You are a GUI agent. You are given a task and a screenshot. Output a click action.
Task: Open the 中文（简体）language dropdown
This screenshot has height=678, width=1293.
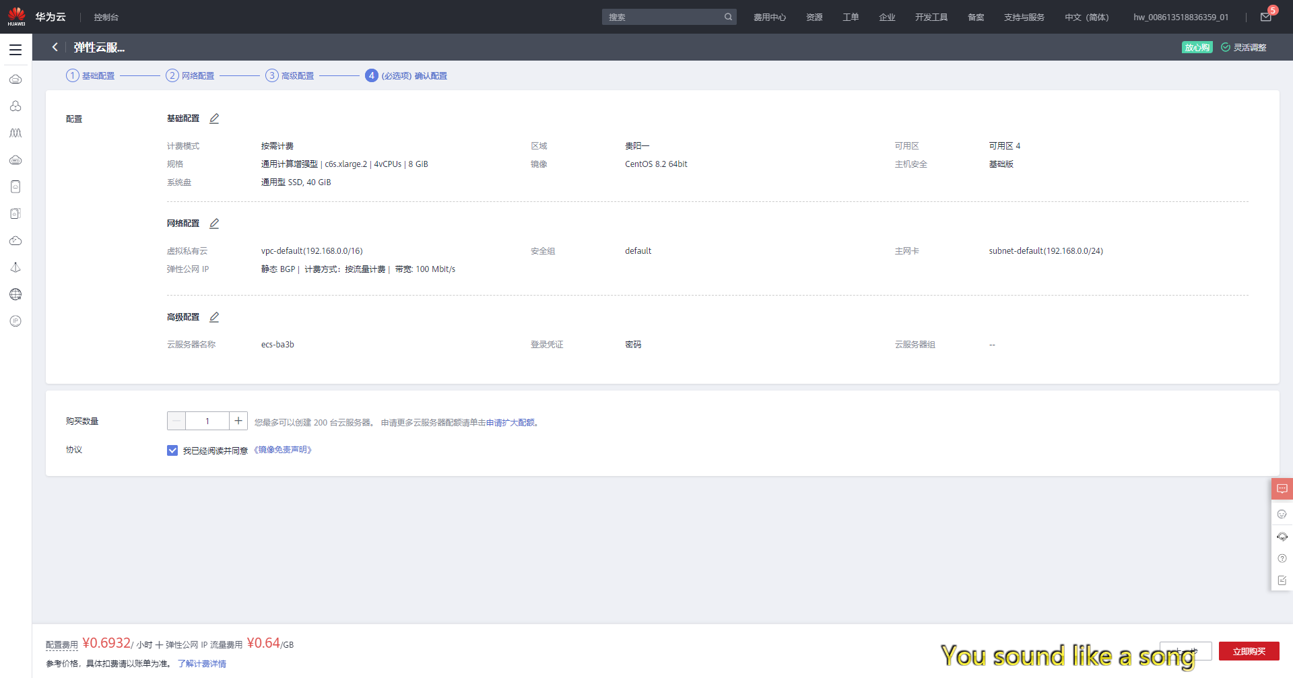click(1086, 17)
